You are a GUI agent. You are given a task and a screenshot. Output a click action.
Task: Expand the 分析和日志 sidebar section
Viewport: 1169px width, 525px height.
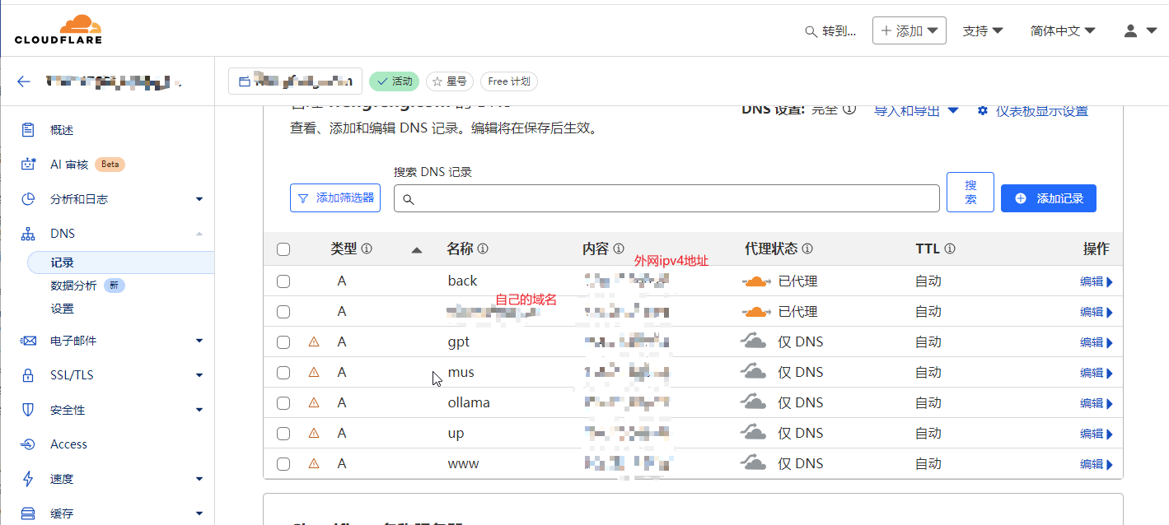(199, 199)
